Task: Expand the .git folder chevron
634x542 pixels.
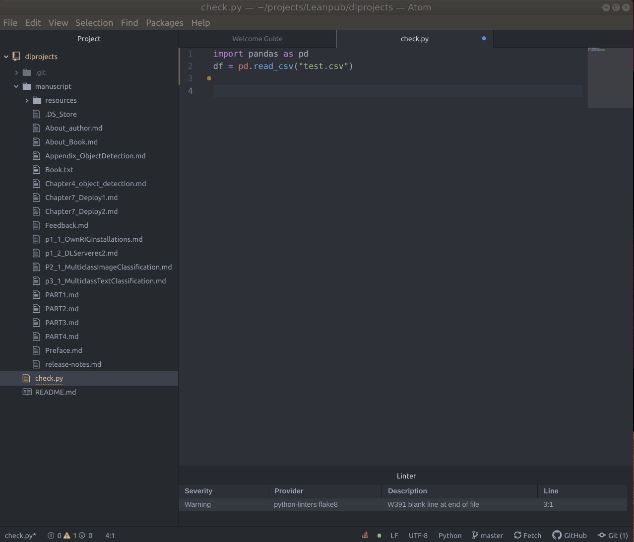Action: click(x=16, y=72)
